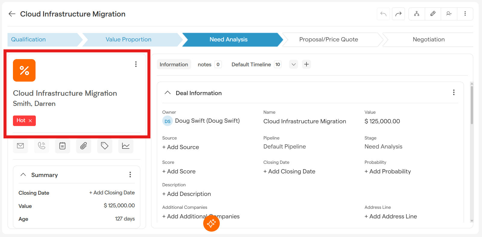This screenshot has width=482, height=237.
Task: Click the phone call log icon
Action: (42, 146)
